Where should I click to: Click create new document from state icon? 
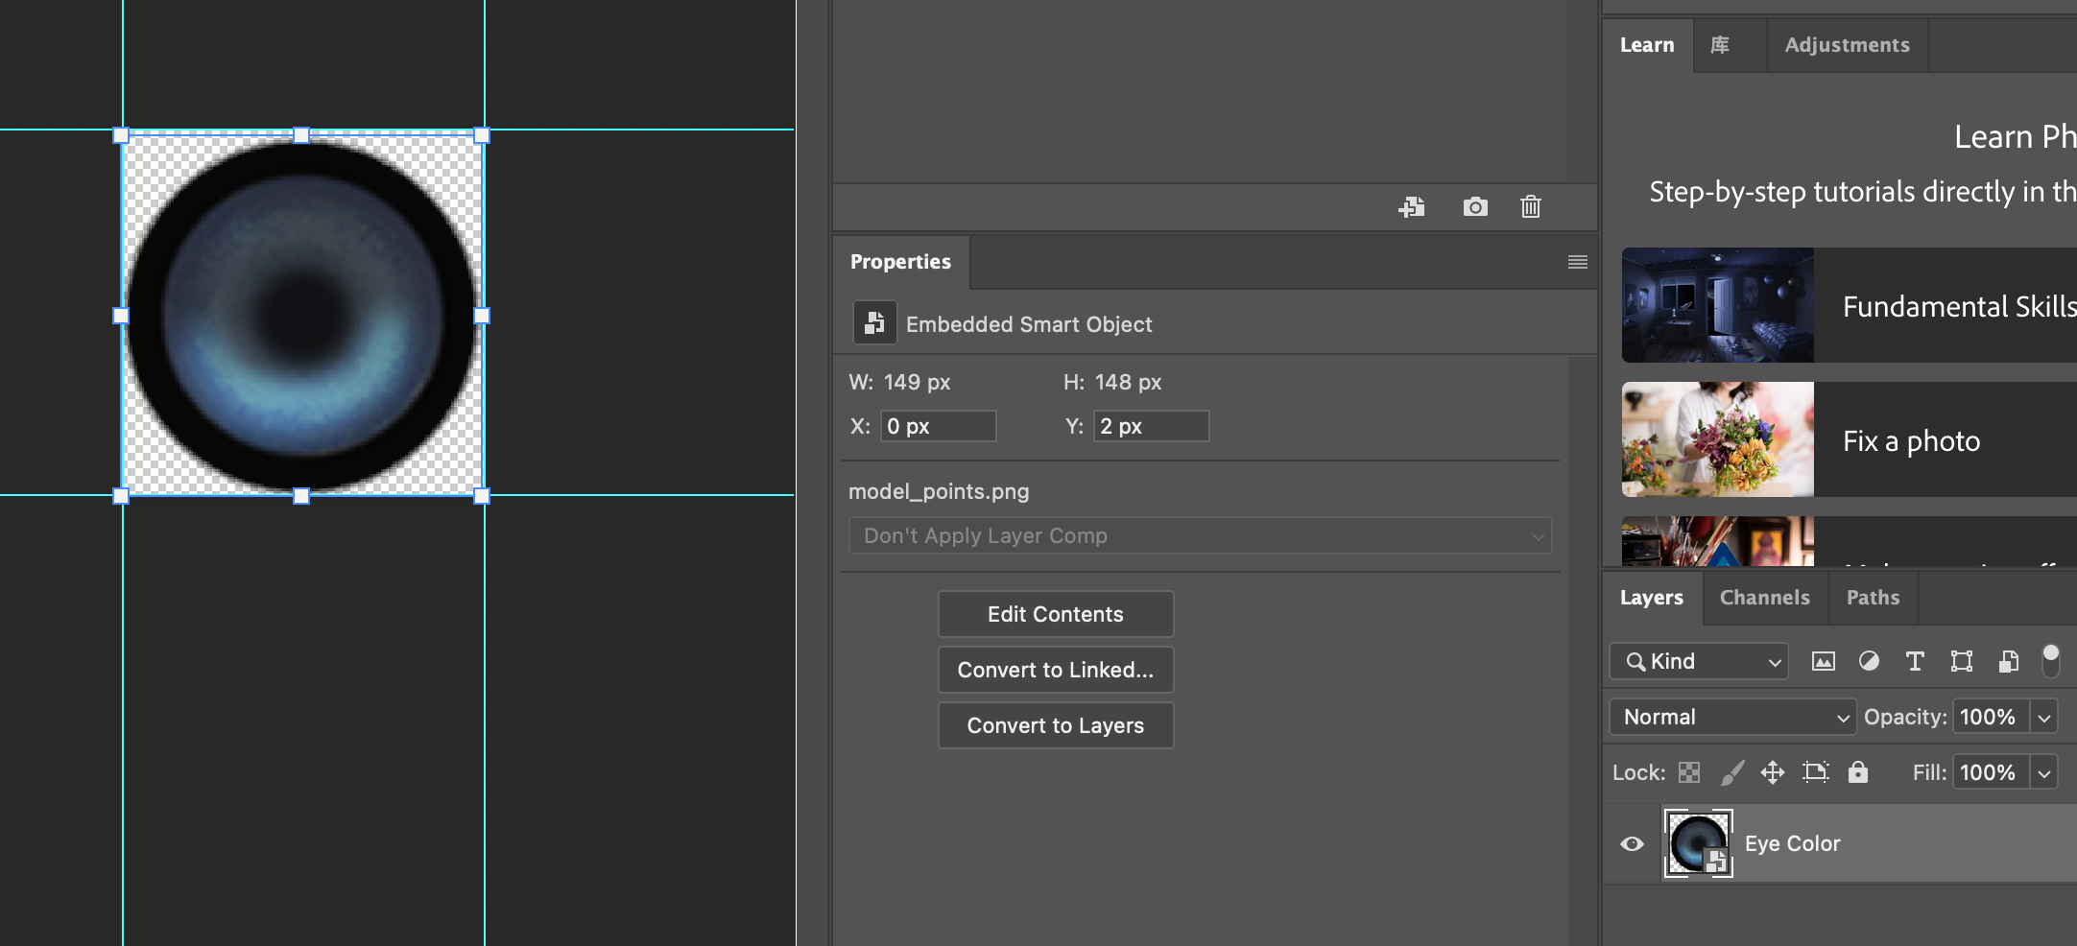[1412, 206]
